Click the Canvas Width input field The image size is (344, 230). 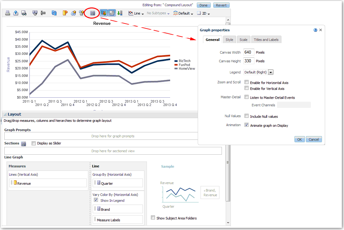click(x=249, y=52)
